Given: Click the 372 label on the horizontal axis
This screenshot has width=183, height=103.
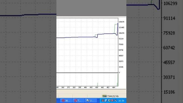Looking at the screenshot, I should pyautogui.click(x=68, y=87).
